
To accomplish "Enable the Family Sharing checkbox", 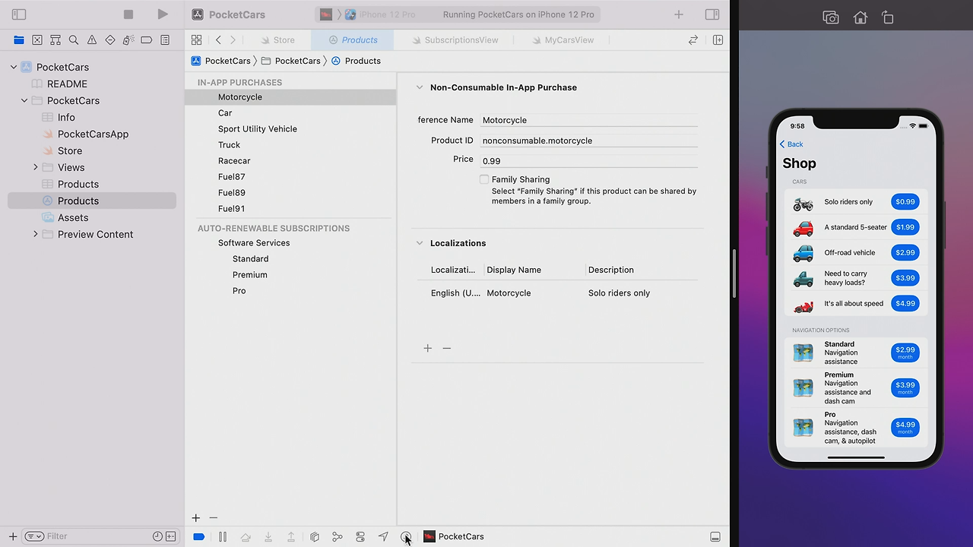I will coord(484,179).
